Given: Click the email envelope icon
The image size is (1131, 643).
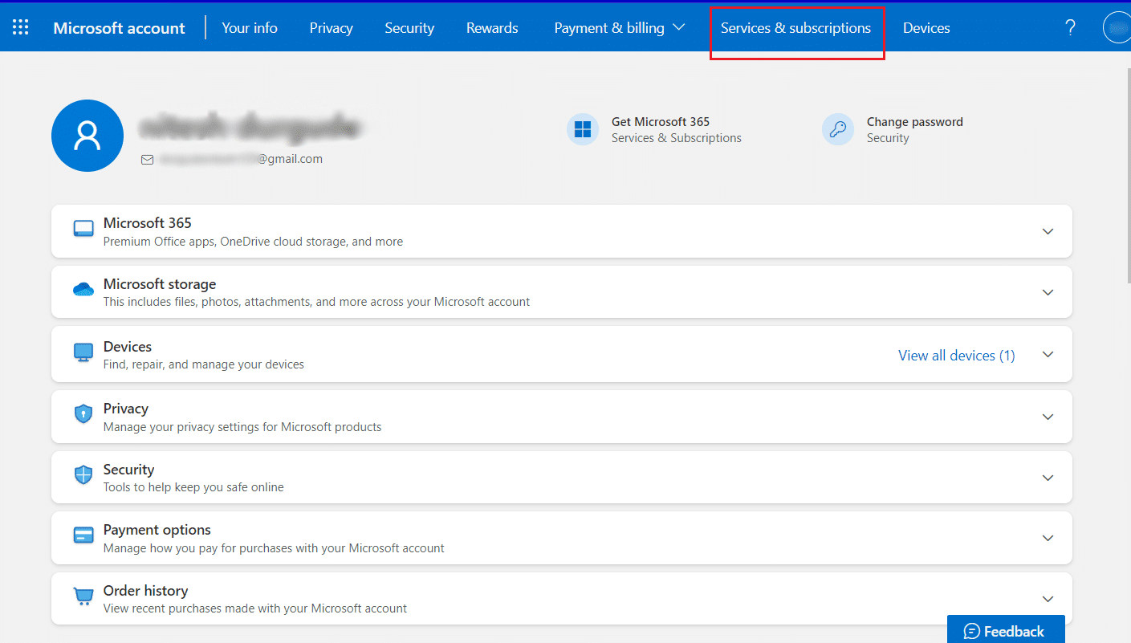Looking at the screenshot, I should (147, 160).
